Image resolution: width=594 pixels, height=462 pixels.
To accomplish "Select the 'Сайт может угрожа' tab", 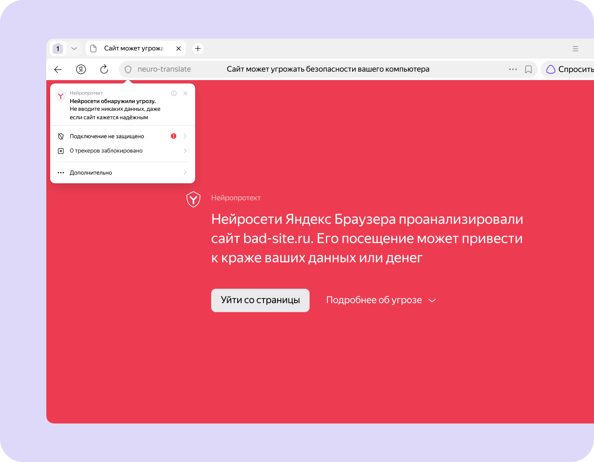I will click(x=136, y=49).
